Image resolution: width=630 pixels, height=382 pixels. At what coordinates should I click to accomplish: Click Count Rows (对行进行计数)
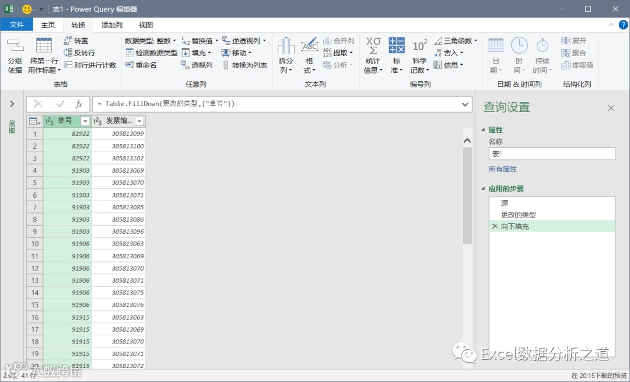(x=90, y=65)
